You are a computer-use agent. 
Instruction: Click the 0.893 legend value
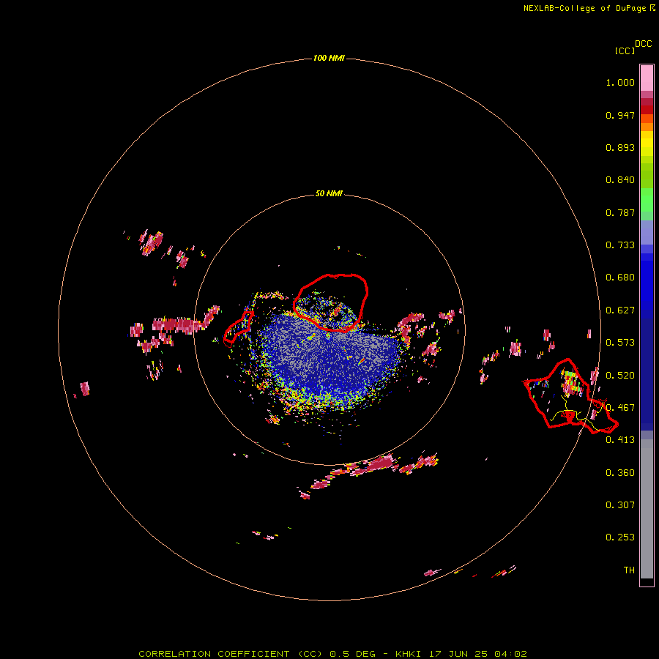[620, 147]
